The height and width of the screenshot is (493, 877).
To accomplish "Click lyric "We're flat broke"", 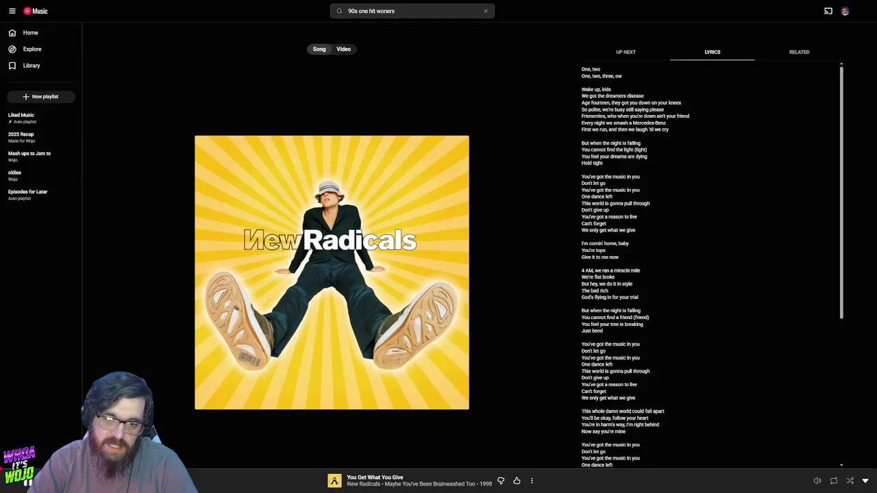I will pyautogui.click(x=598, y=277).
